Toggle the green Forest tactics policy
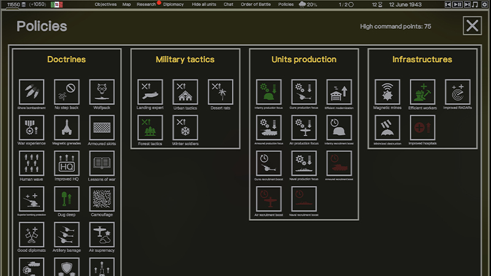Image resolution: width=491 pixels, height=276 pixels. [x=150, y=128]
